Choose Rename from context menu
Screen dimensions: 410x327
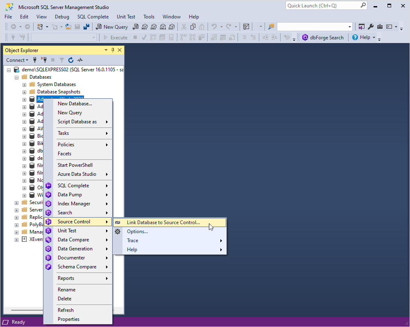coord(78,290)
